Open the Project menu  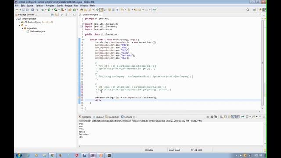[68, 6]
